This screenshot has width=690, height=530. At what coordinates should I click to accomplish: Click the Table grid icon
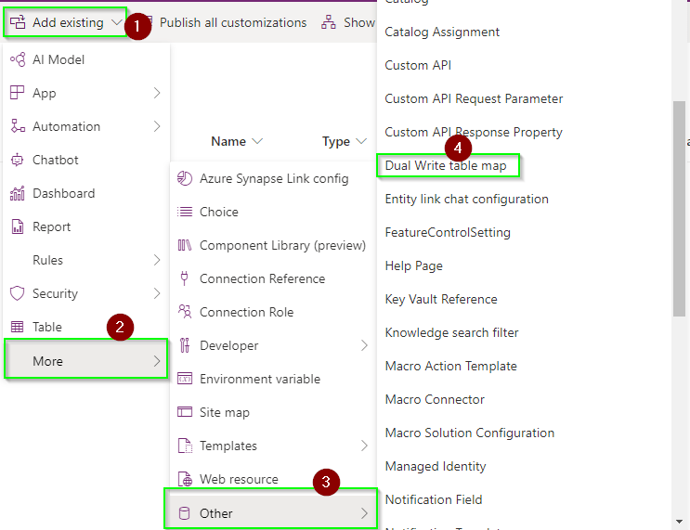pos(17,327)
